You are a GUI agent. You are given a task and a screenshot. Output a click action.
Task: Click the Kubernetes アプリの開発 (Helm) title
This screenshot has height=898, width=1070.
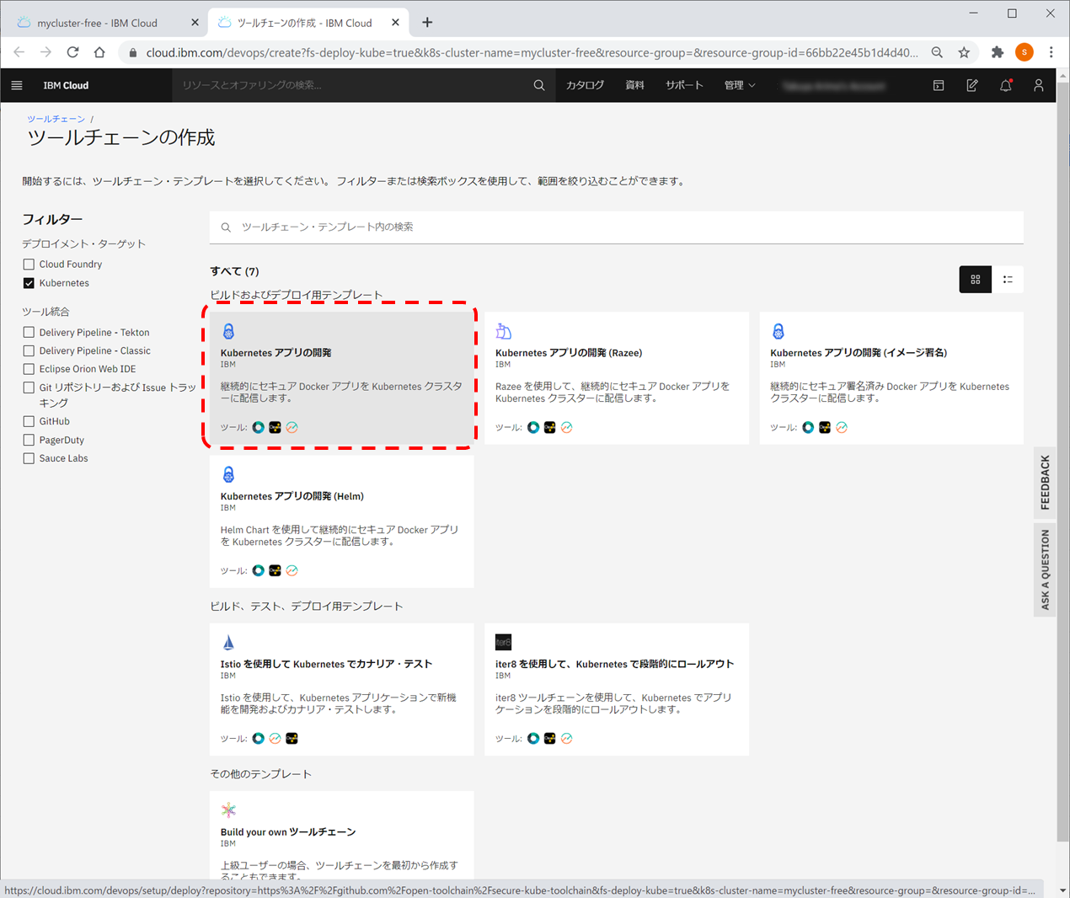point(292,496)
